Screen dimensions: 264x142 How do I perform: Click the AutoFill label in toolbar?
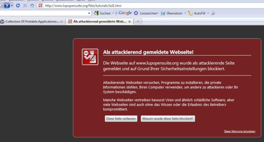click(200, 13)
